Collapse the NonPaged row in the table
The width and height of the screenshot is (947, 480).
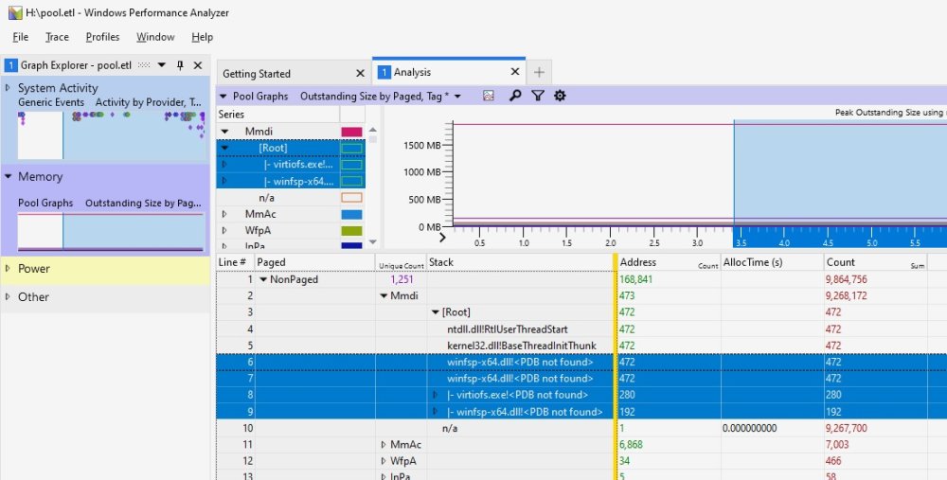(x=263, y=279)
